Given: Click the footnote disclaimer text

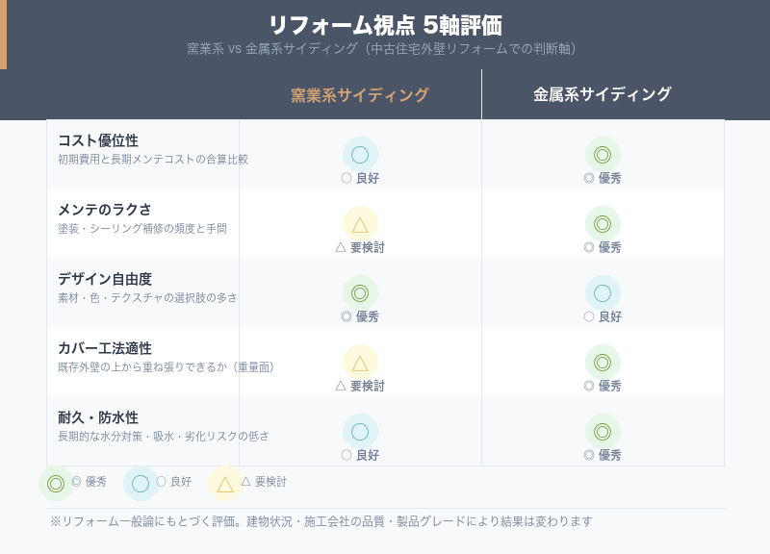Looking at the screenshot, I should (321, 521).
